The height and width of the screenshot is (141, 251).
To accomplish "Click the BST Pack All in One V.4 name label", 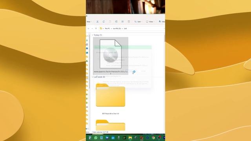I will click(111, 114).
